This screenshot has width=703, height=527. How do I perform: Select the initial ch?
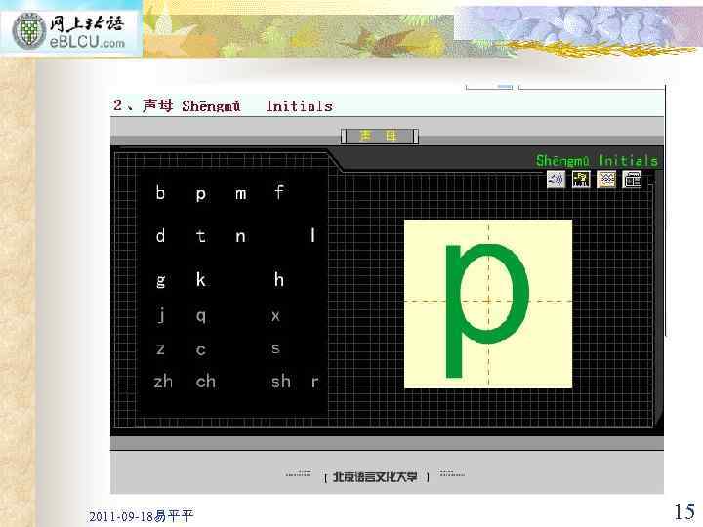[206, 382]
